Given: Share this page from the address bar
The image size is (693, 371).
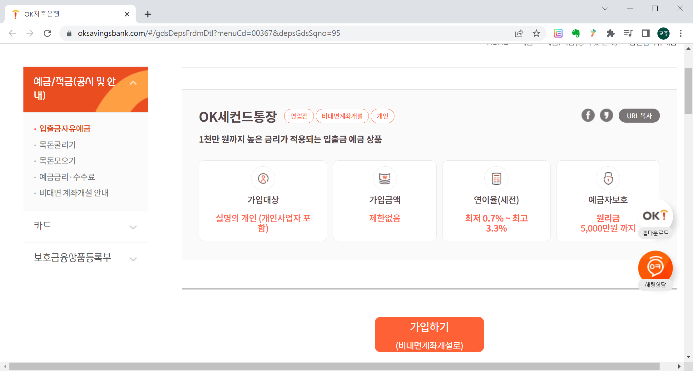Looking at the screenshot, I should click(519, 33).
